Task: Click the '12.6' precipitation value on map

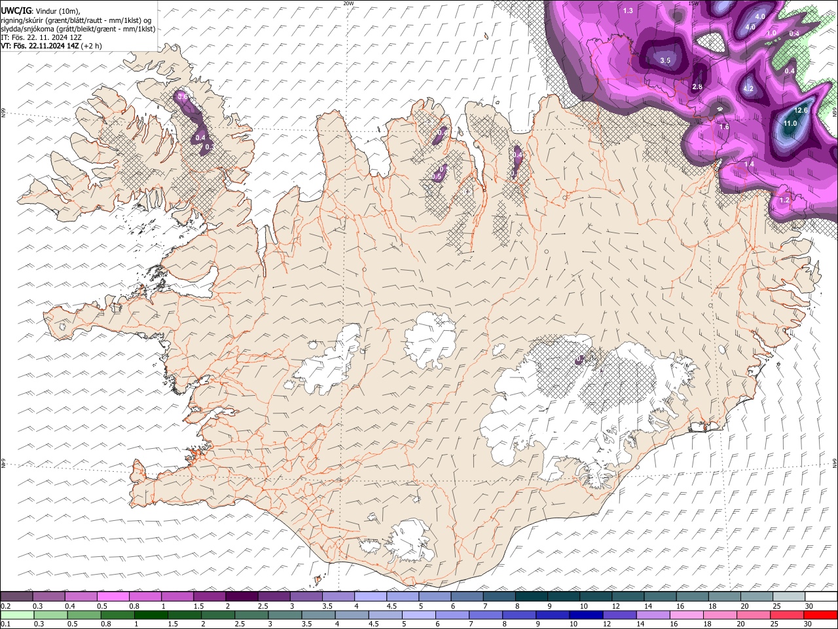Action: click(x=801, y=111)
